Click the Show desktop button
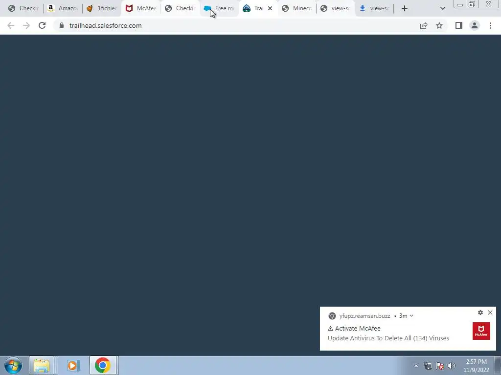Viewport: 501px width, 375px height. click(x=498, y=365)
